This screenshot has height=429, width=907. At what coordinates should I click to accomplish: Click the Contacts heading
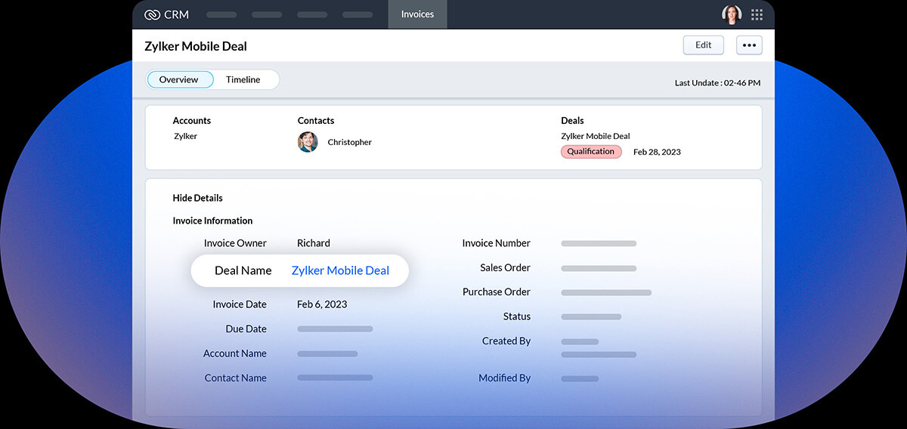[x=316, y=121]
